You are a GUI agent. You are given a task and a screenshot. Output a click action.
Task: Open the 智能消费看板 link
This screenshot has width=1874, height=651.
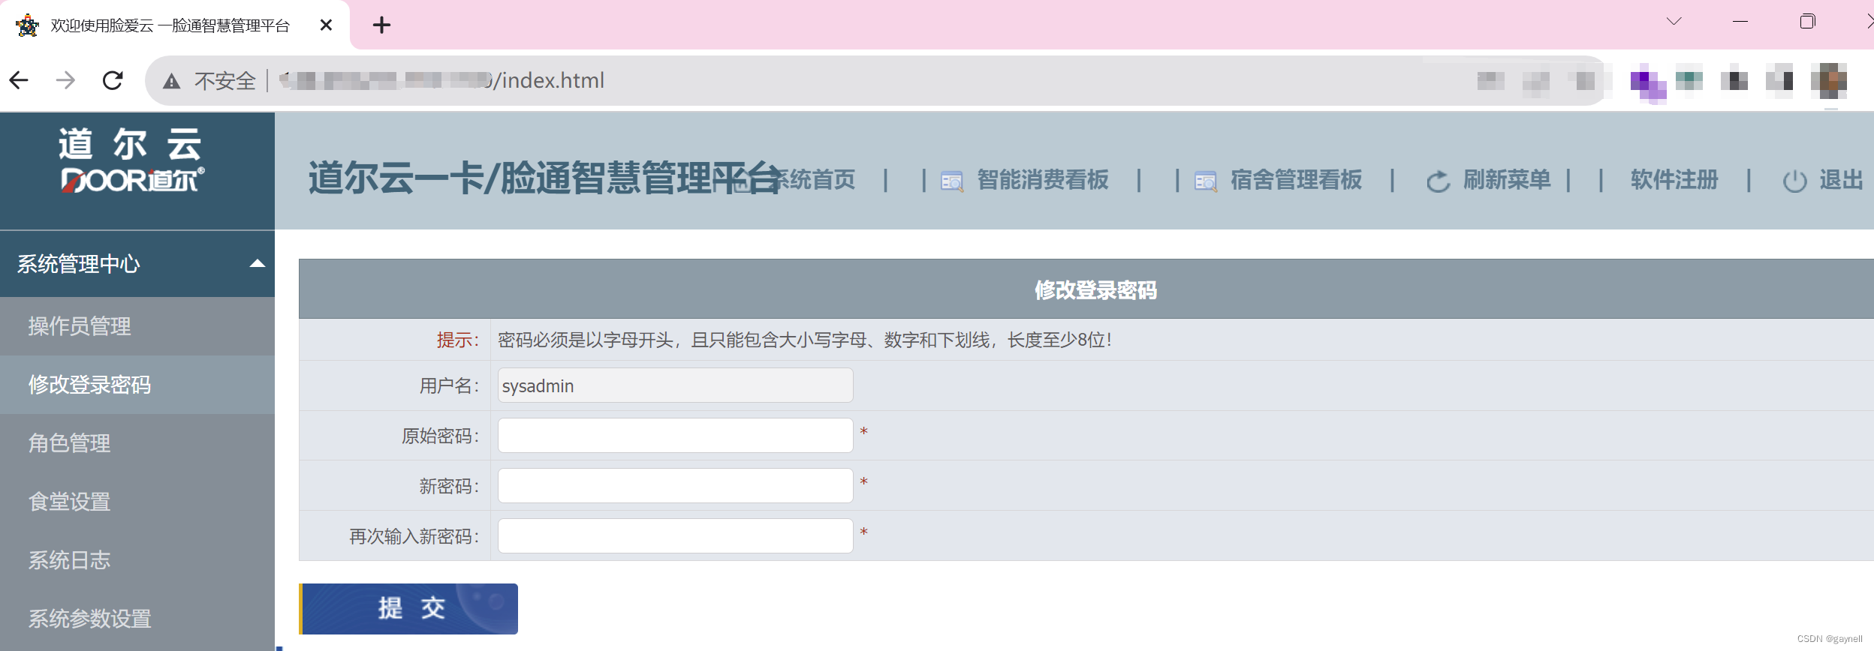[x=1042, y=180]
